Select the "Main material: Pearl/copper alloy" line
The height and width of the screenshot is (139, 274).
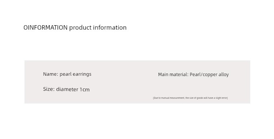[193, 75]
